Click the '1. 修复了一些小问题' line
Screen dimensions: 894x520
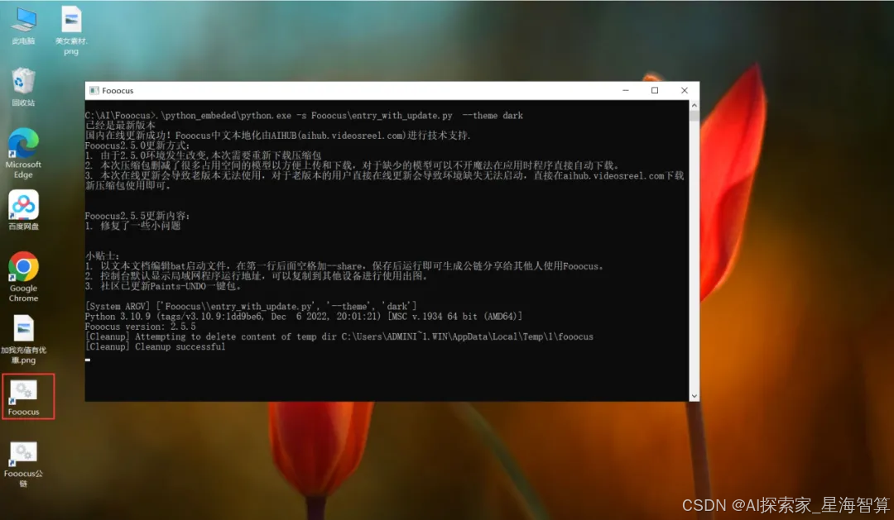pos(132,226)
